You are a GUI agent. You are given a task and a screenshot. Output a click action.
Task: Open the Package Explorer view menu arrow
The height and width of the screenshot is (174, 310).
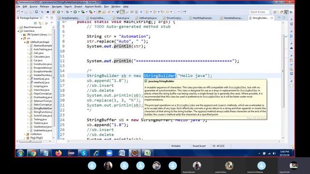(52, 23)
